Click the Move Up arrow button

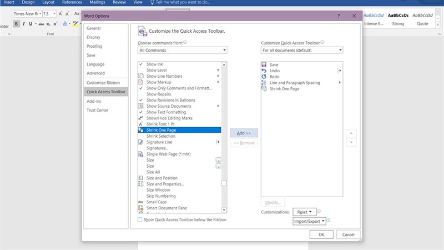click(351, 133)
